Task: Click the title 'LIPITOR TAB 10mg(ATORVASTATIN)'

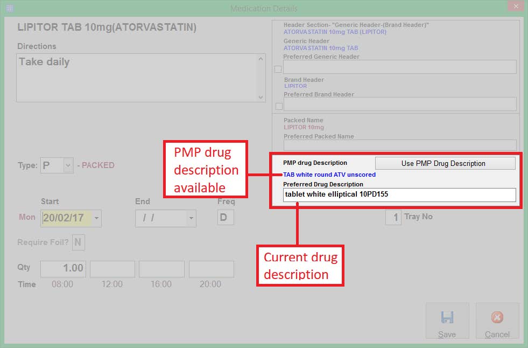Action: click(107, 27)
